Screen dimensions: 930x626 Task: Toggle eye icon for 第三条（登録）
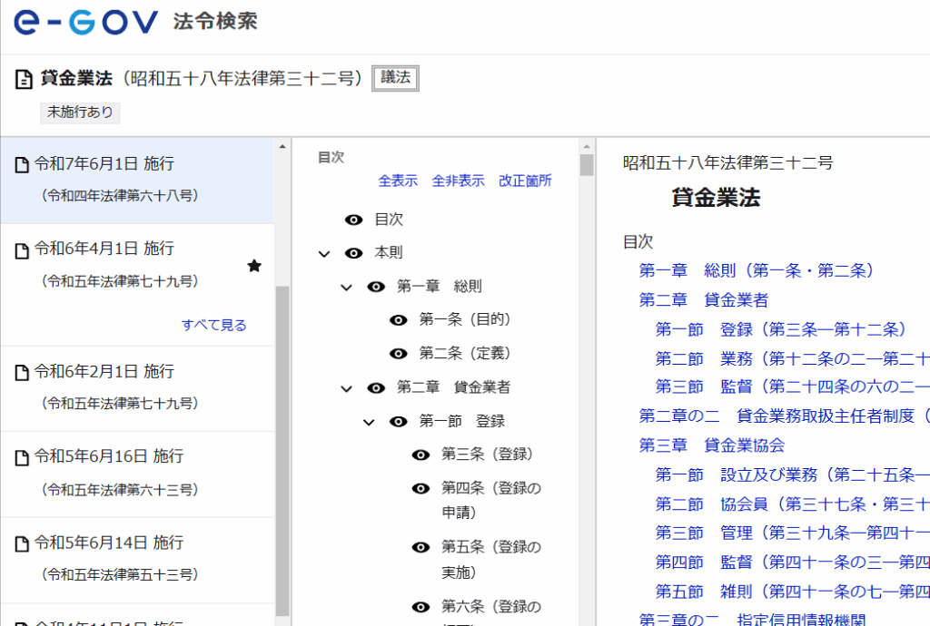pyautogui.click(x=420, y=455)
